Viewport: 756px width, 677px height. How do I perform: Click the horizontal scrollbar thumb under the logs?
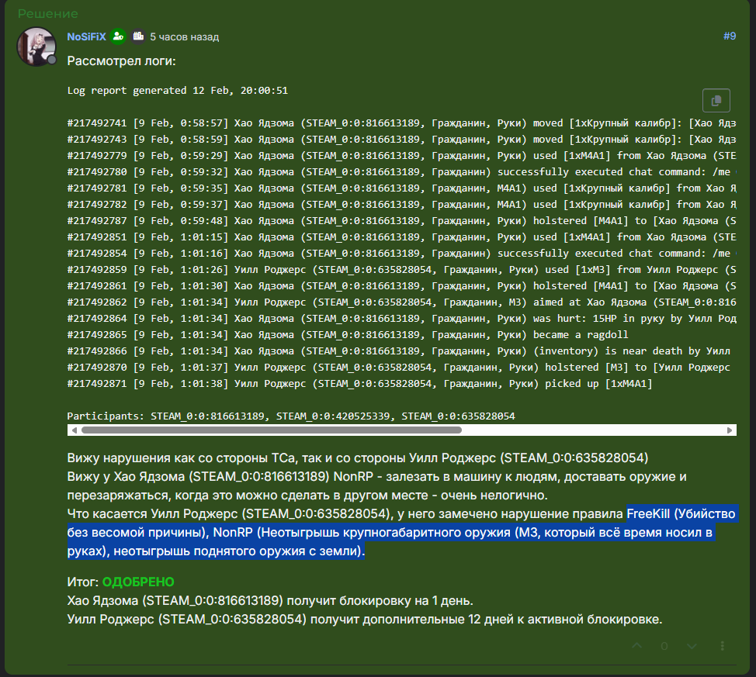pos(271,430)
